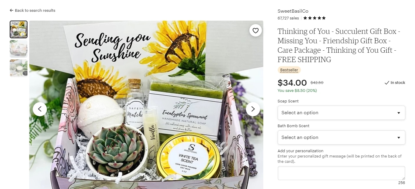
Task: Select the first sunflower gift box thumbnail
Action: pos(19,29)
